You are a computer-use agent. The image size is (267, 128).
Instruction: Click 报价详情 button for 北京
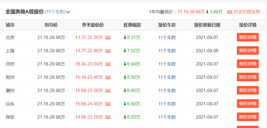[248, 37]
